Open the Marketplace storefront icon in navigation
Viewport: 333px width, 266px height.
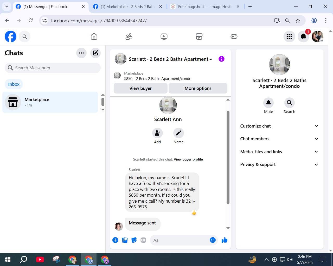click(199, 37)
